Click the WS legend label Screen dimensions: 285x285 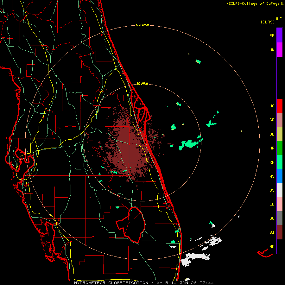click(272, 176)
